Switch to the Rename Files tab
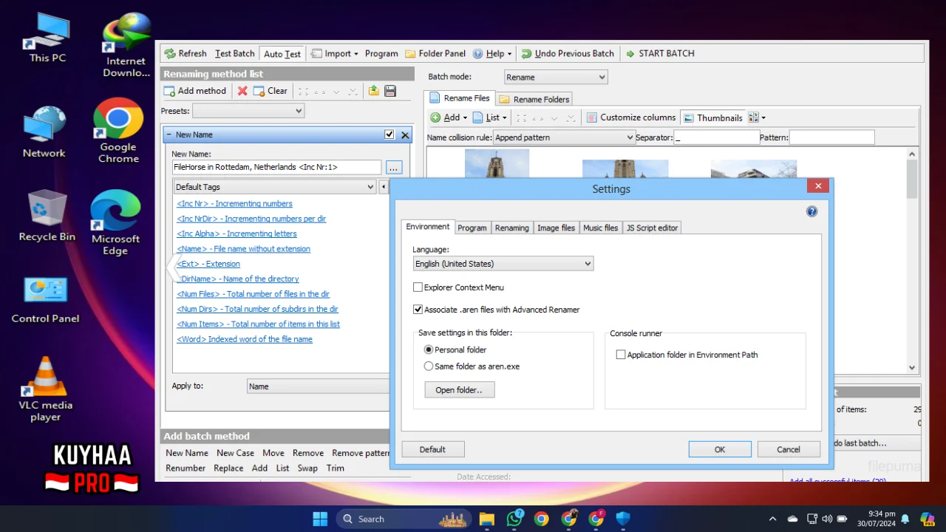946x532 pixels. point(460,98)
